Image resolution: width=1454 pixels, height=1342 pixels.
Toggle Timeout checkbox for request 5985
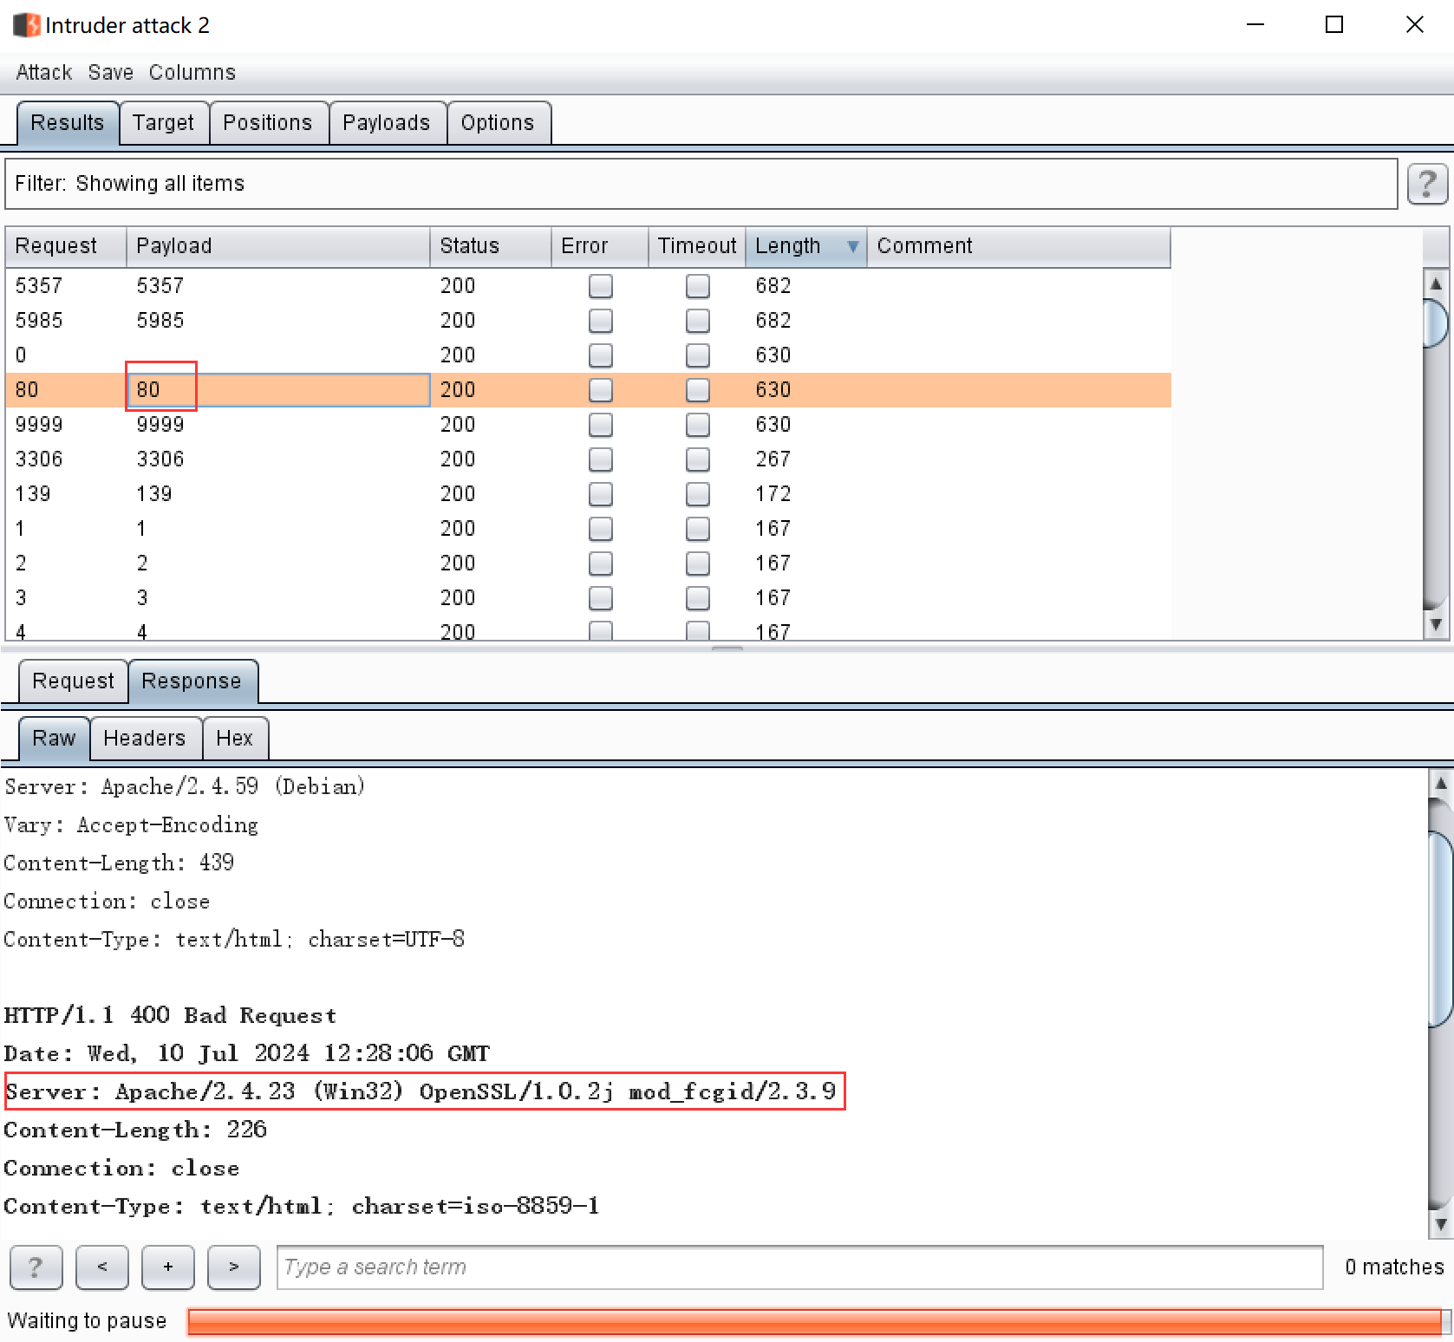(698, 321)
